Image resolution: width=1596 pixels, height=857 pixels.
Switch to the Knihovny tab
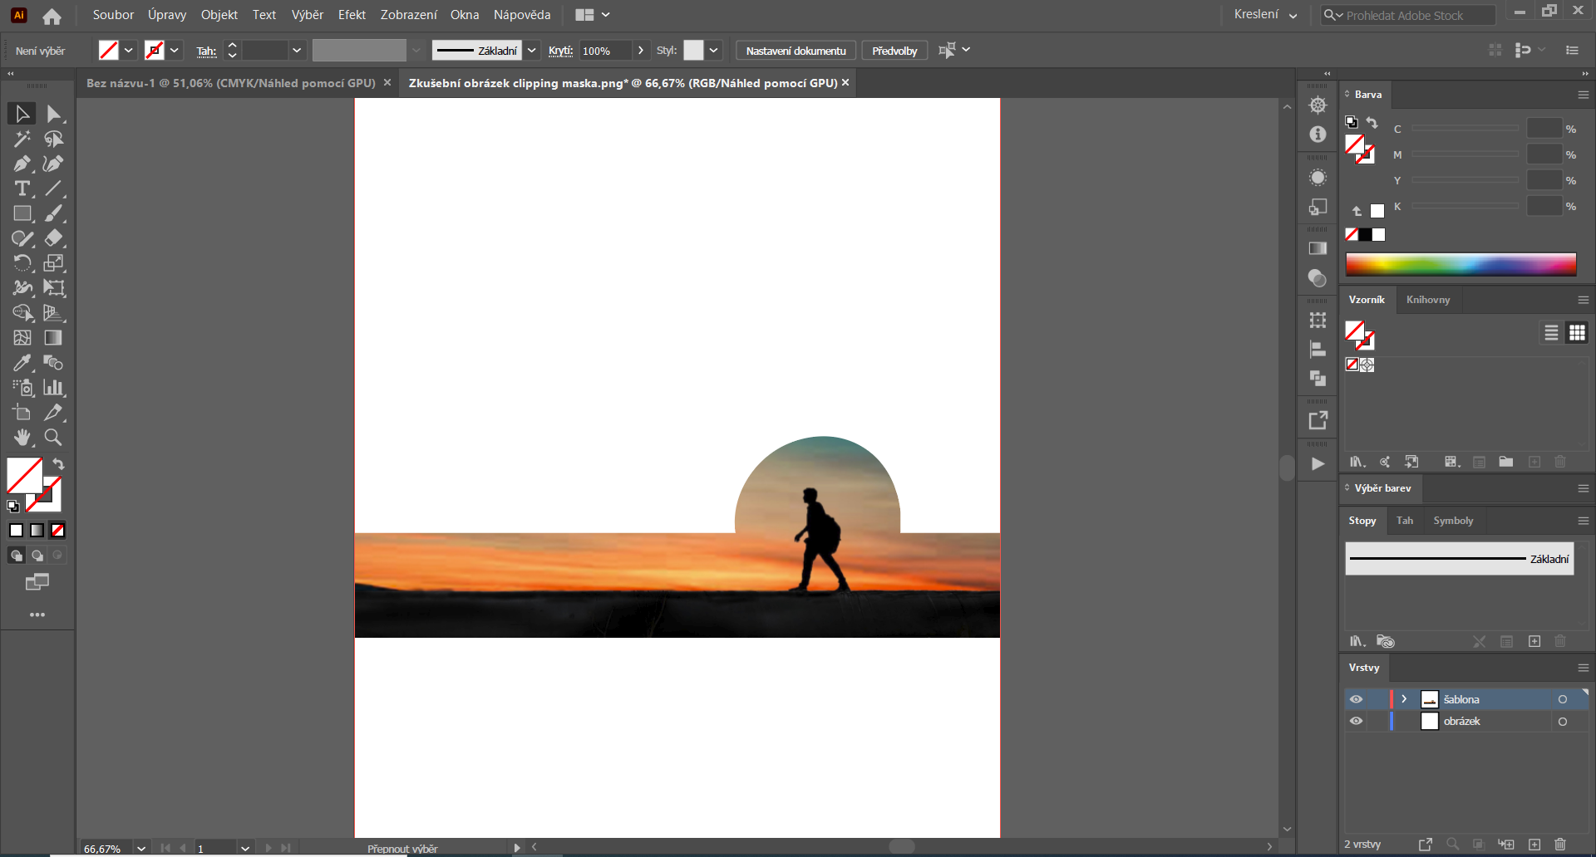(x=1427, y=299)
